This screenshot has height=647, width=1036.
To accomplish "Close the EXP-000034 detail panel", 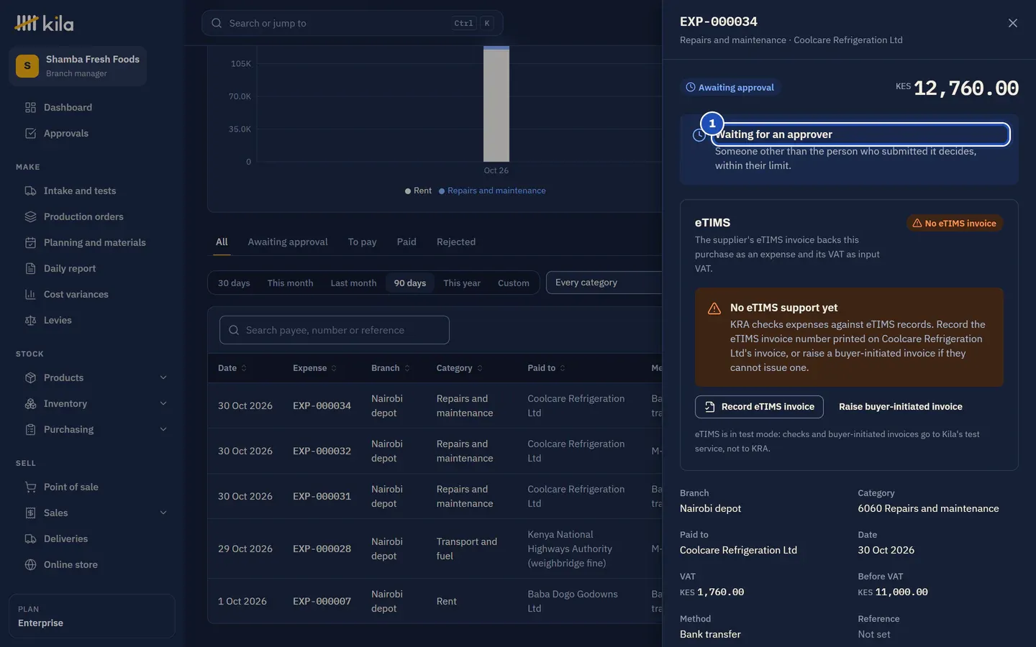I will point(1013,23).
